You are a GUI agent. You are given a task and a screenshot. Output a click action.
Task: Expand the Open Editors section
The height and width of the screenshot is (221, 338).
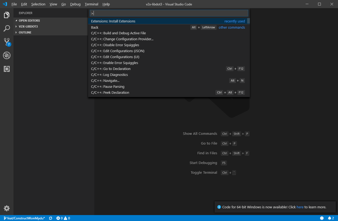pyautogui.click(x=51, y=21)
